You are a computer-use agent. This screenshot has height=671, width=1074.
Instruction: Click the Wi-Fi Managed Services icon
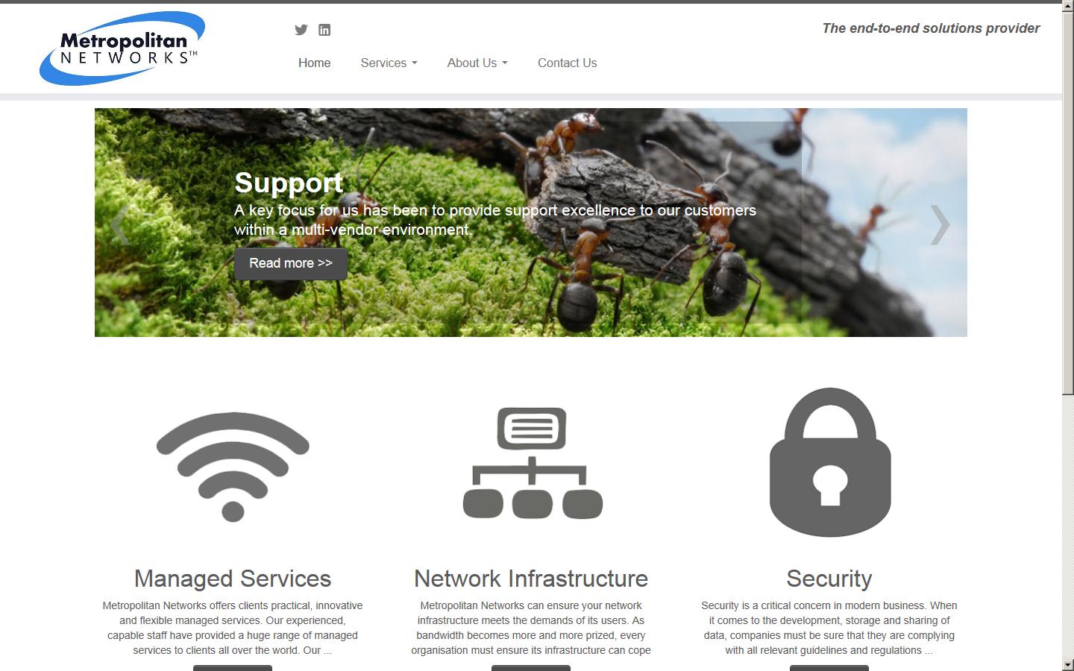pos(233,467)
